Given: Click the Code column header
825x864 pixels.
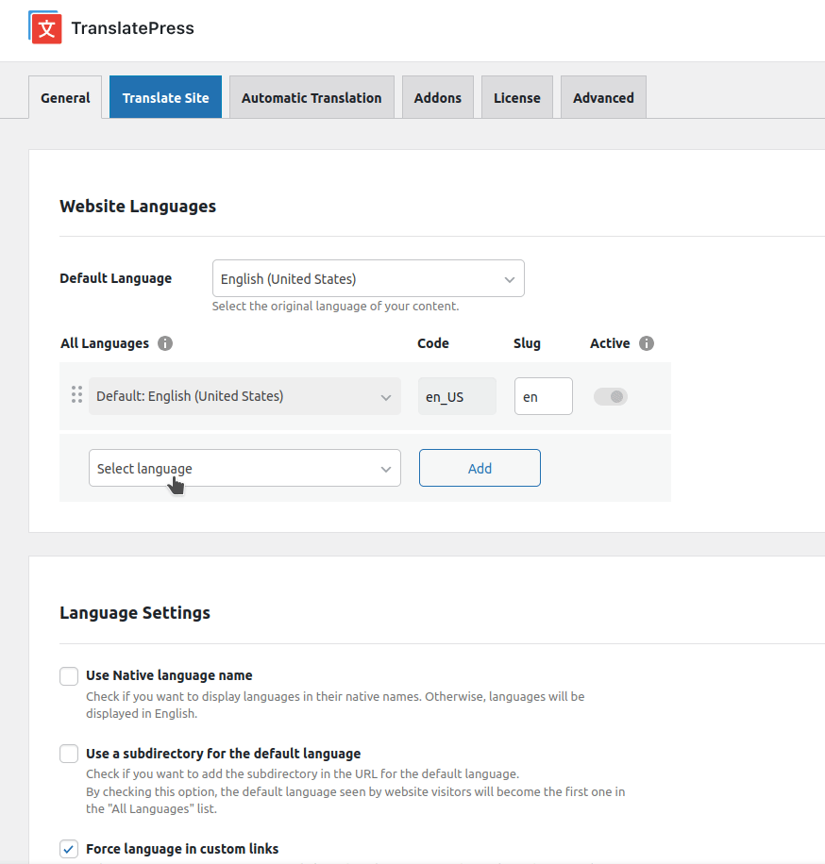Looking at the screenshot, I should 433,343.
